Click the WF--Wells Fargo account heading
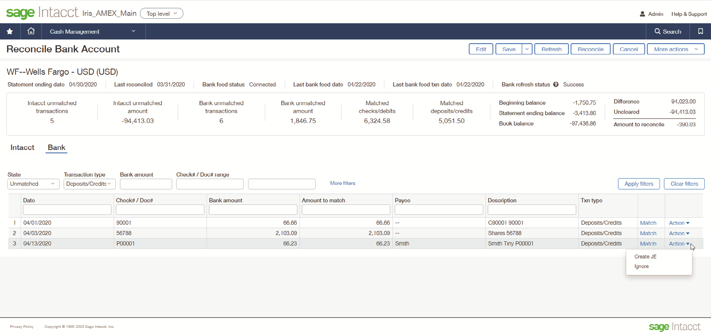711x334 pixels. 62,72
